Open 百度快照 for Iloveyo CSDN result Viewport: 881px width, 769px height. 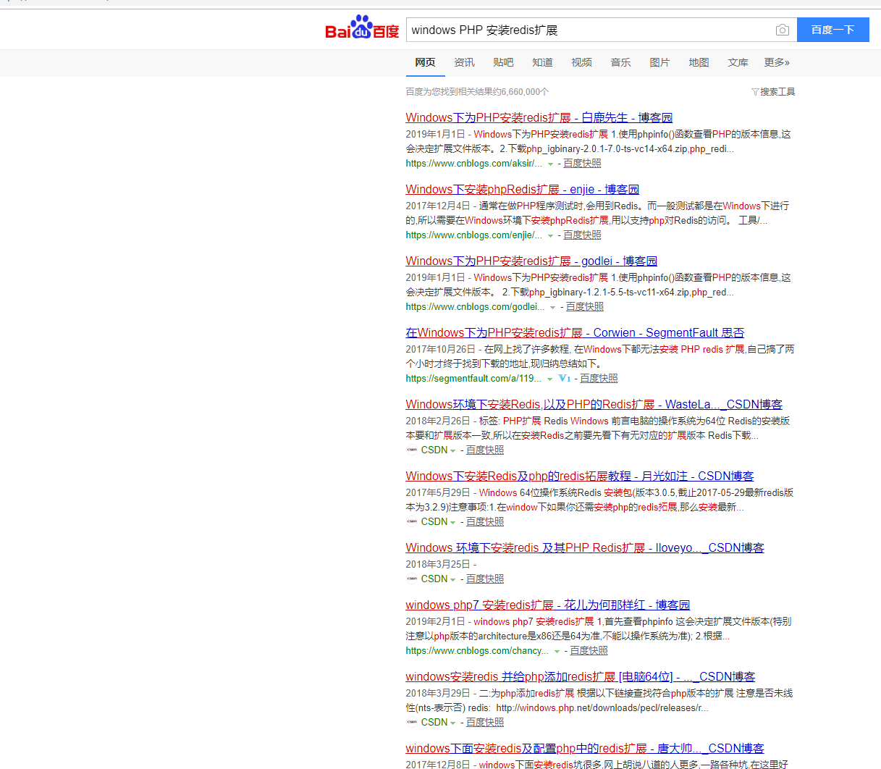point(485,579)
